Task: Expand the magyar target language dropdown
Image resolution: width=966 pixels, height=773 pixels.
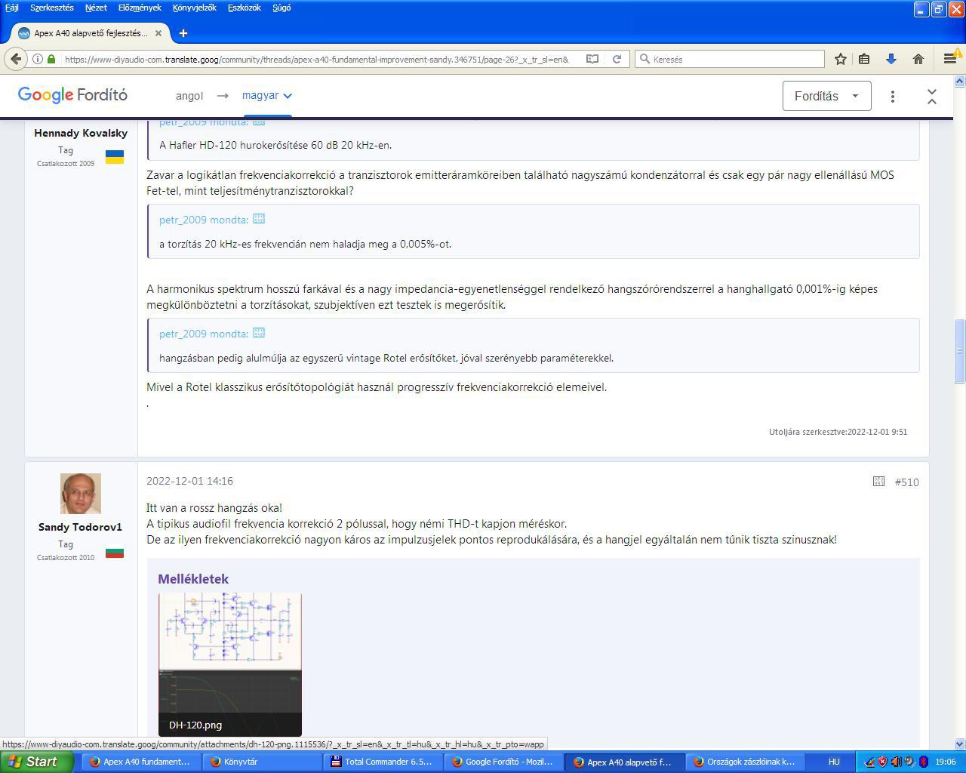Action: click(266, 95)
